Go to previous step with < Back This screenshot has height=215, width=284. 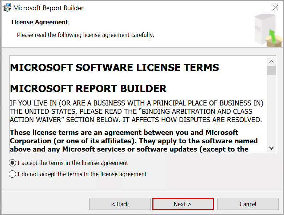click(x=120, y=204)
